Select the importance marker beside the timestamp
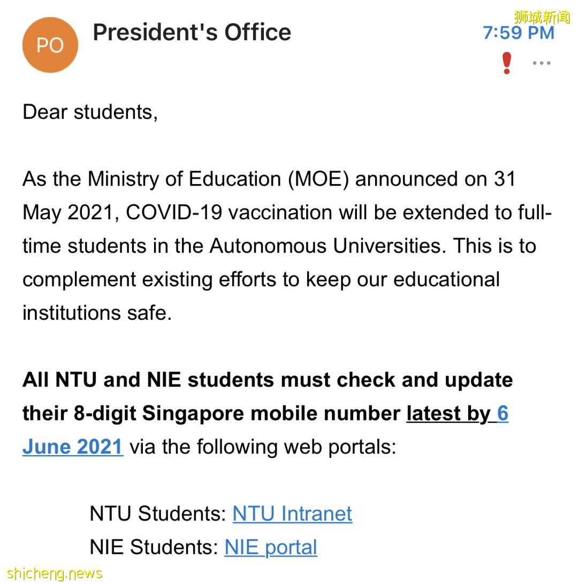578x584 pixels. click(x=505, y=63)
